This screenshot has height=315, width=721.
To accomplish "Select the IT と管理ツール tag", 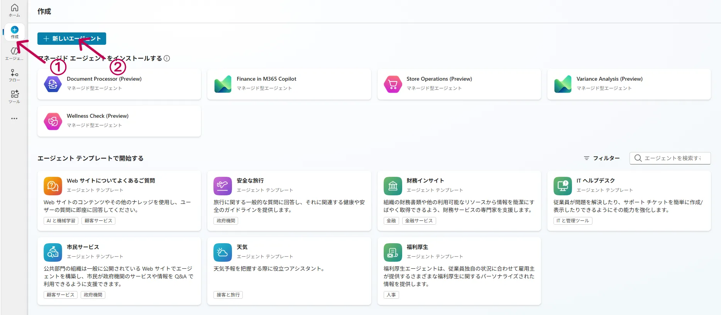I will click(573, 221).
